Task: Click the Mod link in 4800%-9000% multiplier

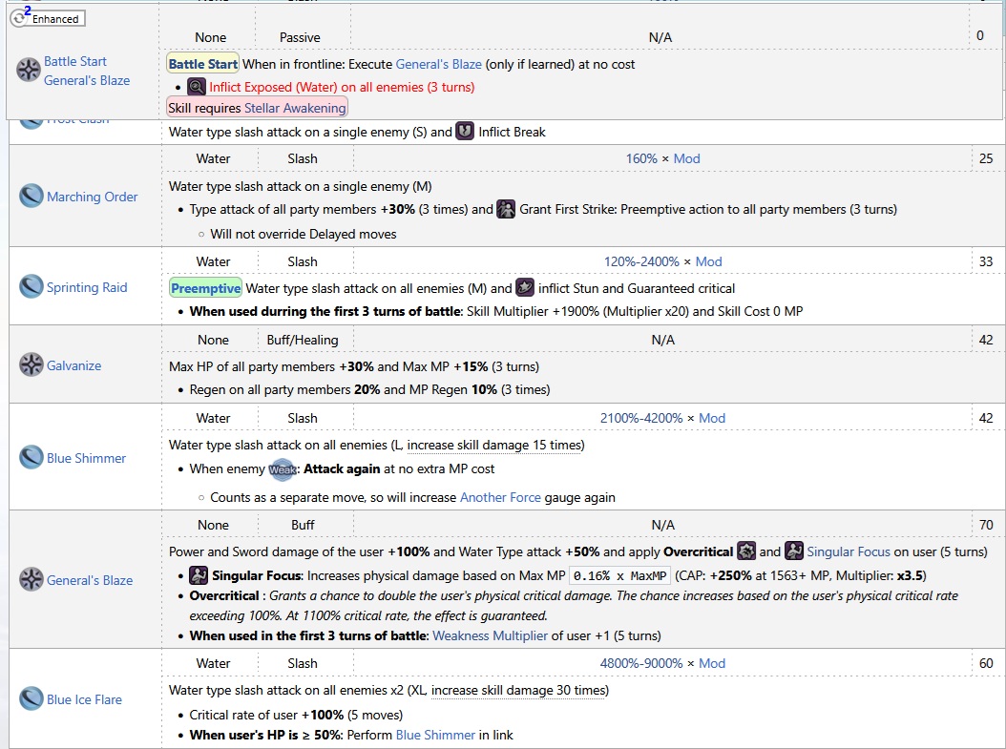Action: pyautogui.click(x=711, y=663)
